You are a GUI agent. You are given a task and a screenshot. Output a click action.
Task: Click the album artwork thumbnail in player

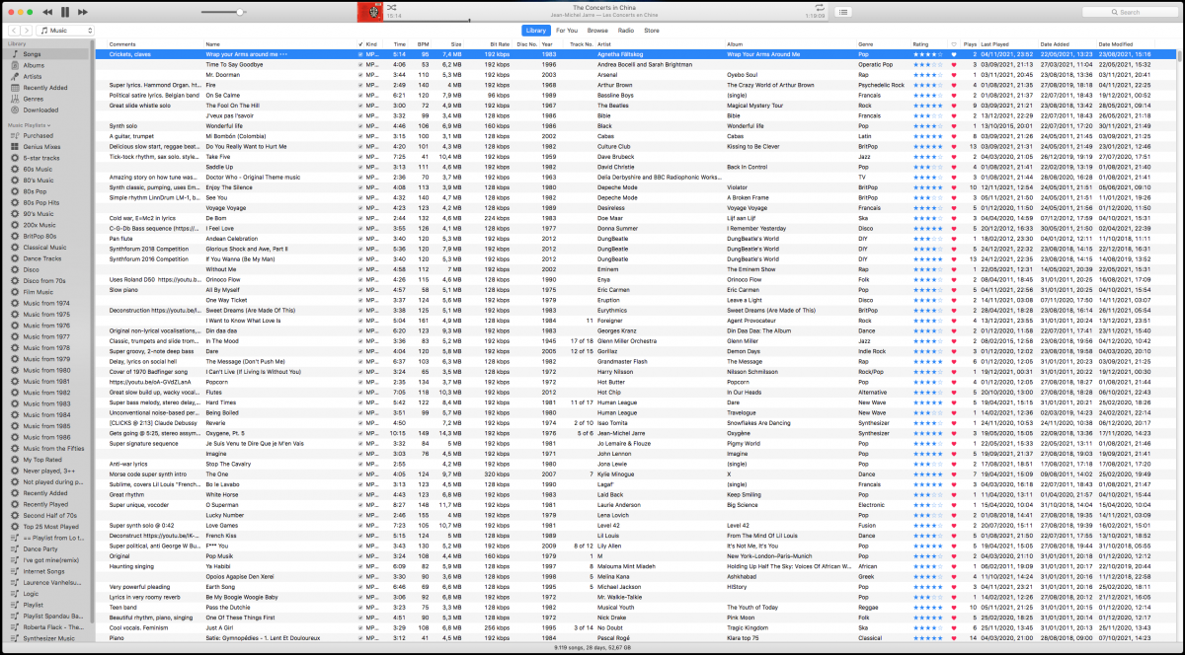click(x=370, y=12)
